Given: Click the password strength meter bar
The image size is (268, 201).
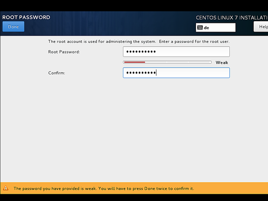Looking at the screenshot, I should click(167, 62).
